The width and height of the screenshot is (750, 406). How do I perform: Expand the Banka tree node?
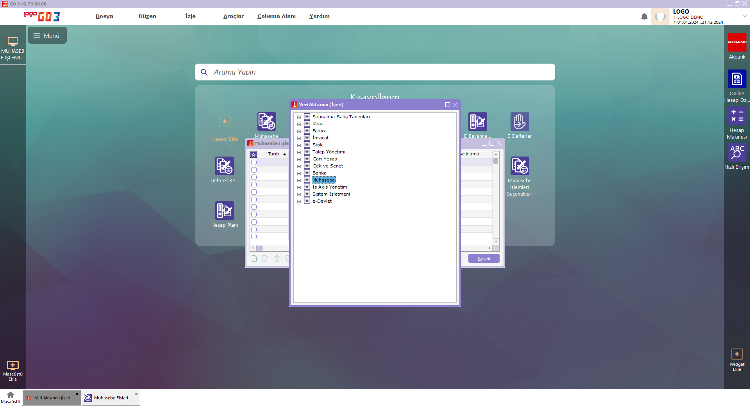click(299, 173)
